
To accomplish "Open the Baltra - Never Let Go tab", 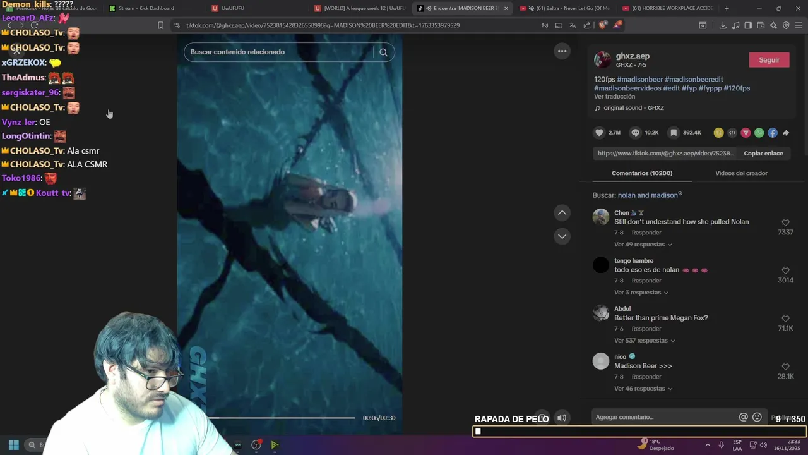I will click(564, 8).
